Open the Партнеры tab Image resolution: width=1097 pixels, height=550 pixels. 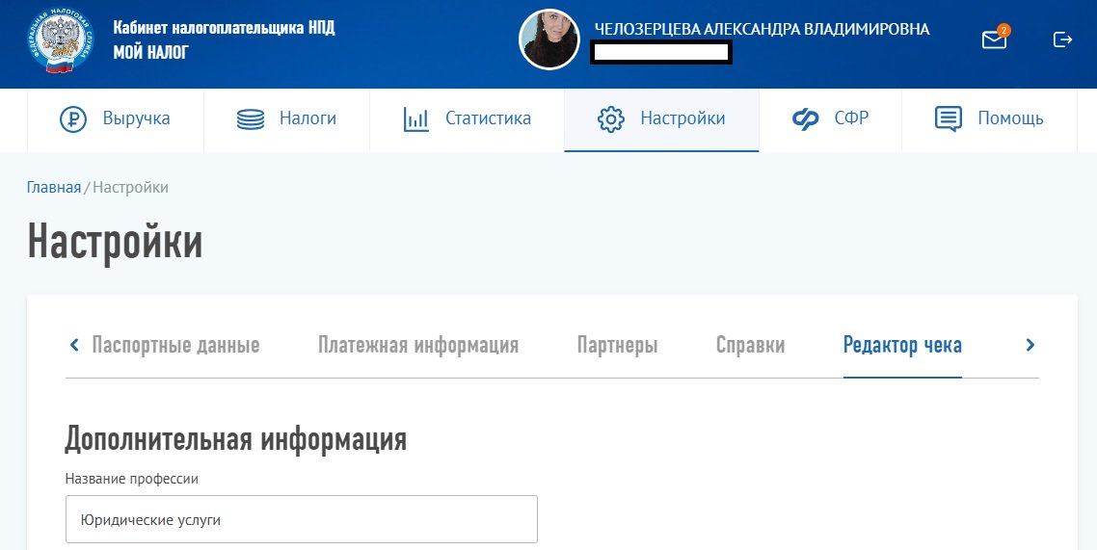tap(617, 345)
